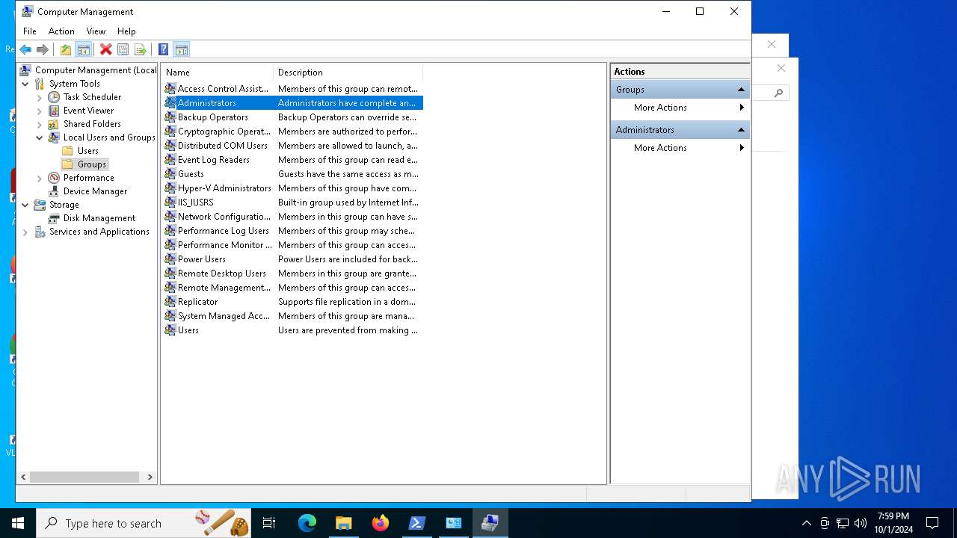The height and width of the screenshot is (538, 957).
Task: Collapse the Groups section in Actions pane
Action: (x=741, y=90)
